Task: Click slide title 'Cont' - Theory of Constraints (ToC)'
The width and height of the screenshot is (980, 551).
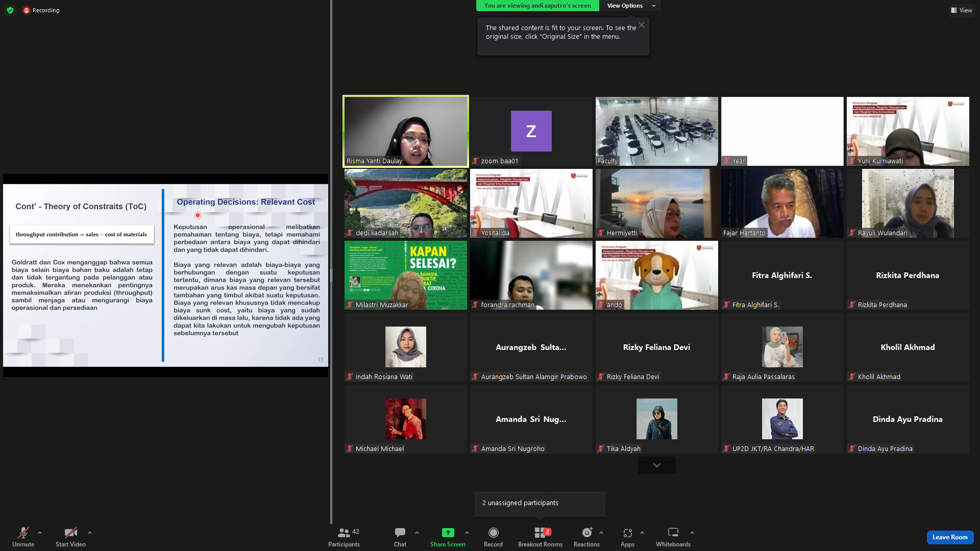Action: click(x=81, y=207)
